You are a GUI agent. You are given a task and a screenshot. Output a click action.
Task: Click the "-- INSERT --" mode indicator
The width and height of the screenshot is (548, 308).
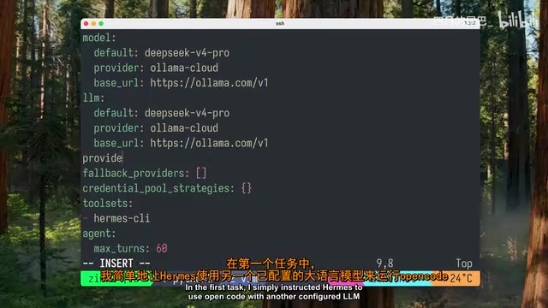116,264
